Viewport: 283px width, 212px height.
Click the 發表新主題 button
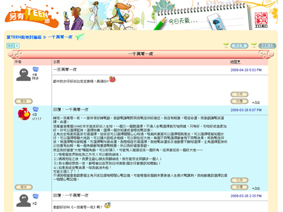267,46
